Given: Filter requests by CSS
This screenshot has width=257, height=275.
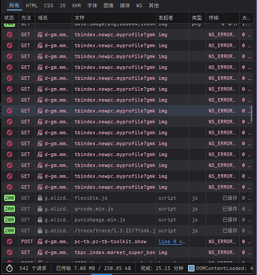Looking at the screenshot, I should tap(48, 5).
